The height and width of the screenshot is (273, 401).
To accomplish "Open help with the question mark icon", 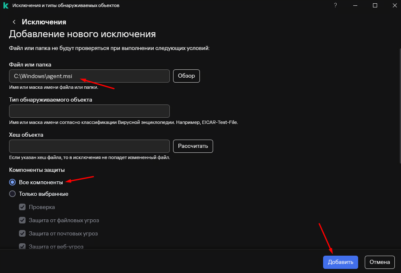I will pyautogui.click(x=335, y=5).
